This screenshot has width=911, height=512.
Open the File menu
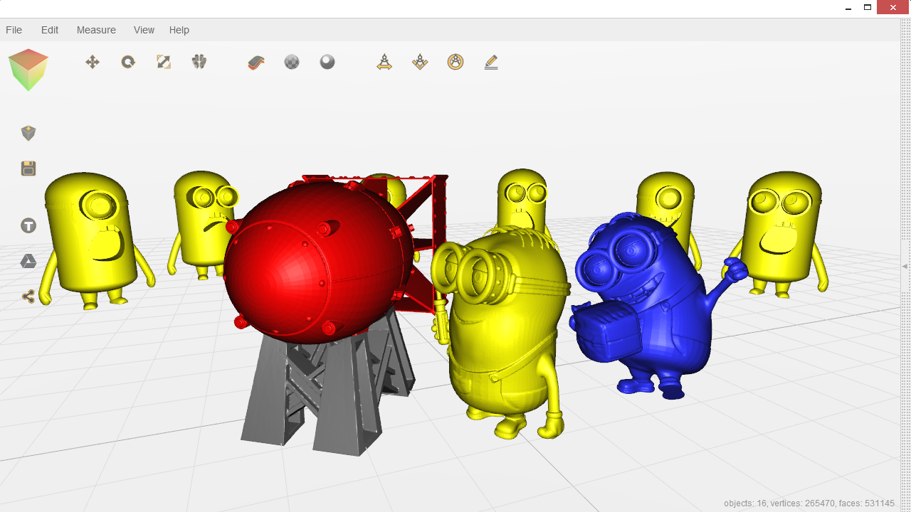click(x=14, y=30)
